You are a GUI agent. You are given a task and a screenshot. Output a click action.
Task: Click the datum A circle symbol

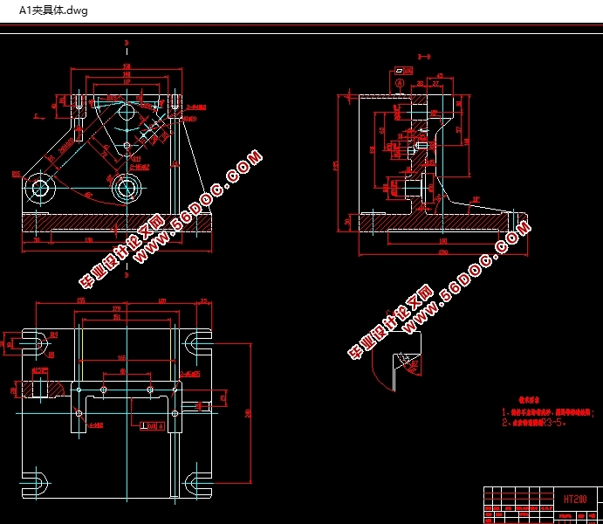[400, 84]
